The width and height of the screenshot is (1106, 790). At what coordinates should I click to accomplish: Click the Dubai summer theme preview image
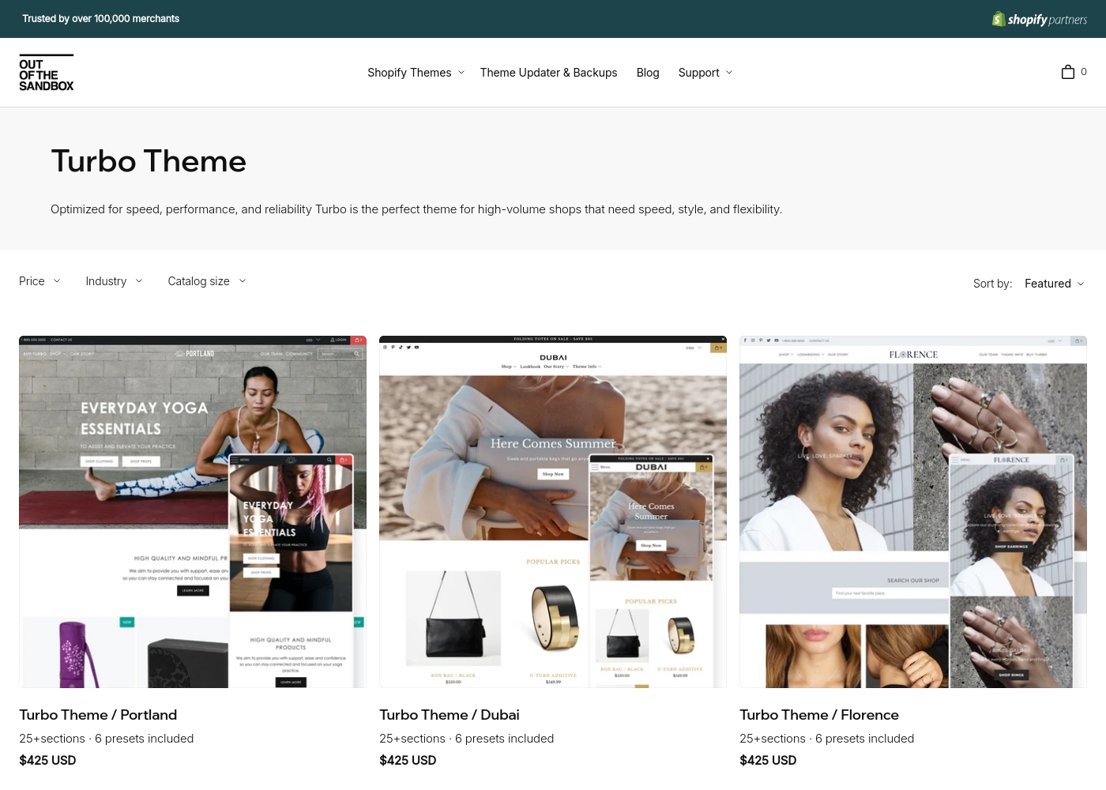tap(552, 511)
